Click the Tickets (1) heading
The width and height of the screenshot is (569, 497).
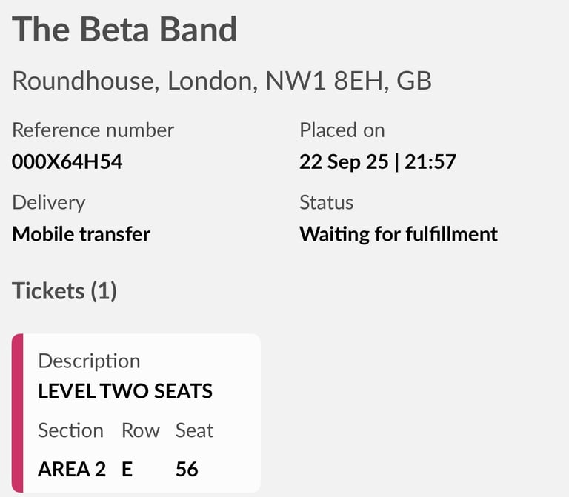(64, 291)
